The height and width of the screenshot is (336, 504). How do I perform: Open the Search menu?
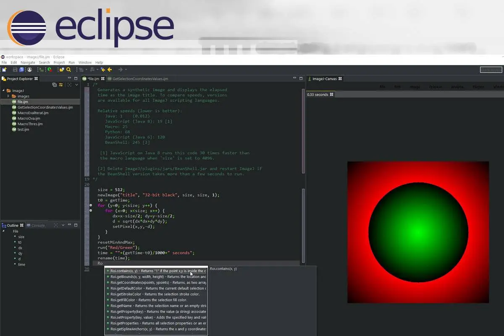(x=45, y=63)
